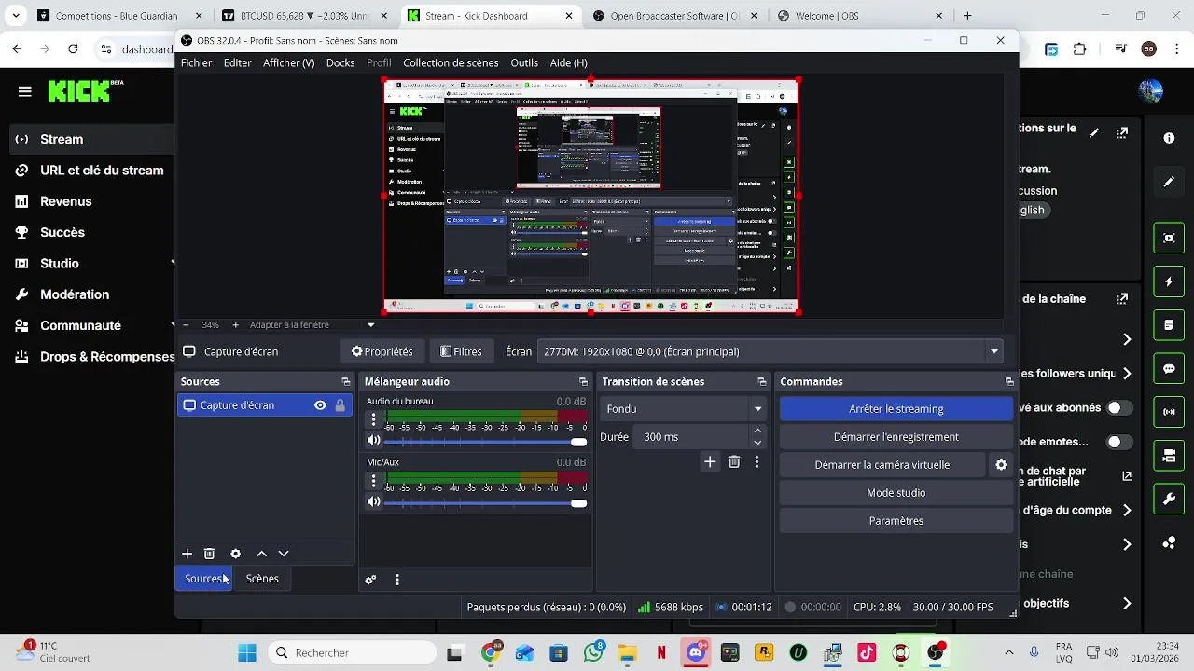Open preview scaling dropdown arrow
Viewport: 1194px width, 671px height.
370,325
